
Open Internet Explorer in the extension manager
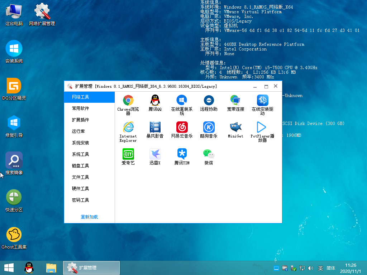click(x=128, y=132)
